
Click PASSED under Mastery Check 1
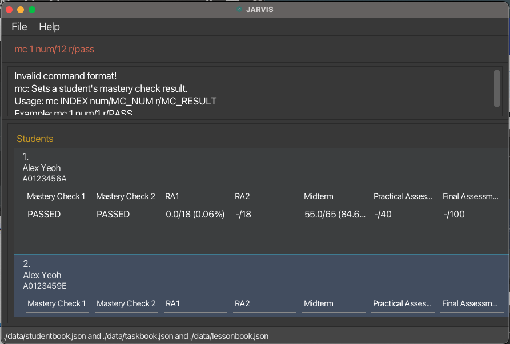tap(44, 214)
